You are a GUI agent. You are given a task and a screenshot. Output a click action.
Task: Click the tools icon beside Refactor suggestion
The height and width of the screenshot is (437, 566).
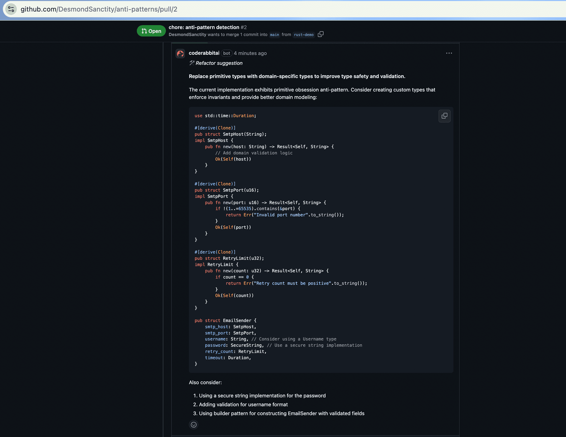pyautogui.click(x=192, y=63)
